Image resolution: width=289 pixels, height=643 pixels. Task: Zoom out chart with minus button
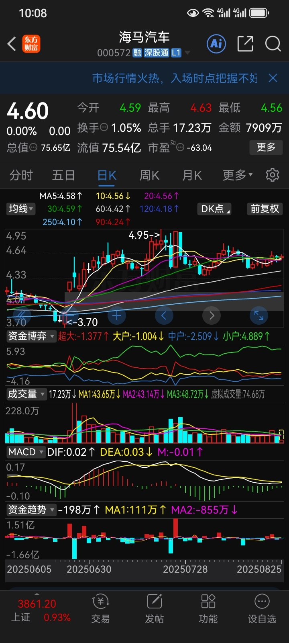(69, 315)
